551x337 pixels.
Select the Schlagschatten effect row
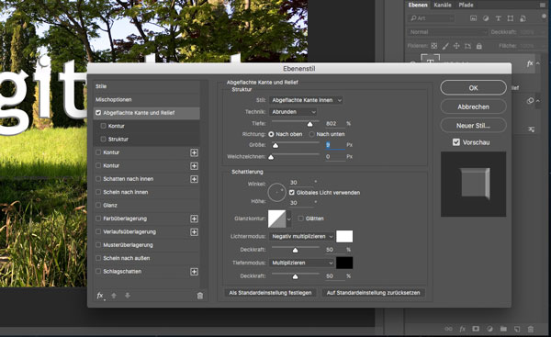[x=147, y=272]
